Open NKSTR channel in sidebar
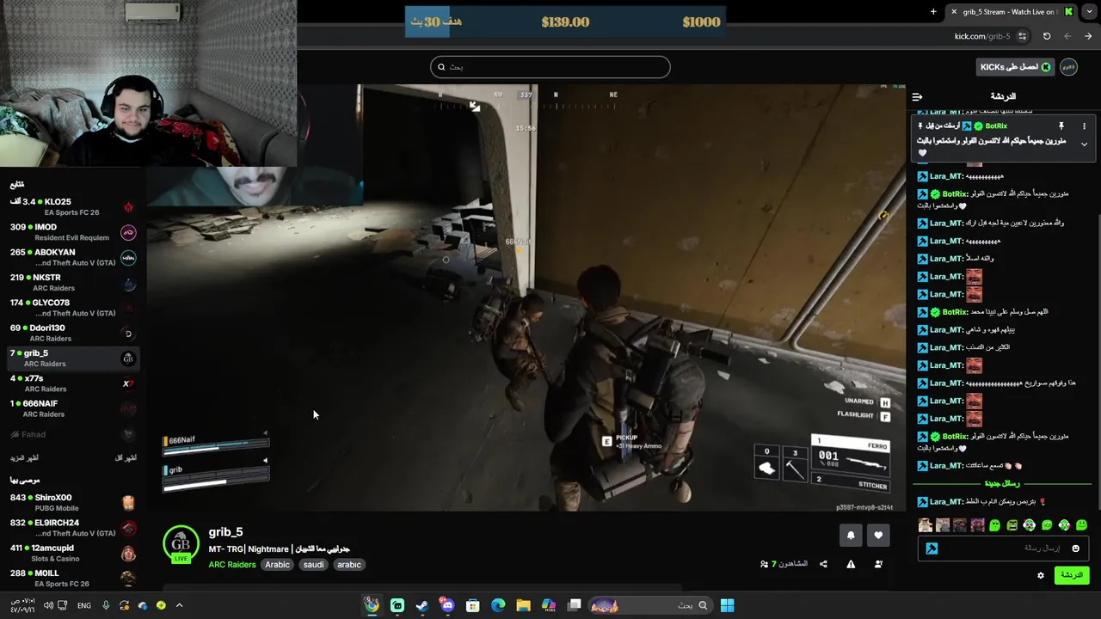This screenshot has height=619, width=1101. [73, 282]
